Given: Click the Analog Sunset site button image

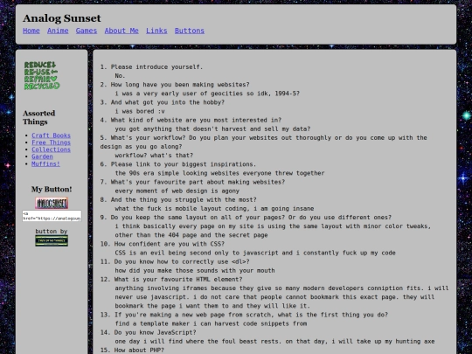Looking at the screenshot, I should (x=52, y=203).
